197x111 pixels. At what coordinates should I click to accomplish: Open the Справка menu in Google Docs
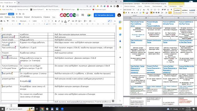click(x=46, y=17)
